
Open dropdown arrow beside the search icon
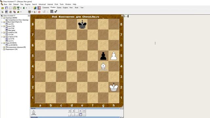pos(21,12)
